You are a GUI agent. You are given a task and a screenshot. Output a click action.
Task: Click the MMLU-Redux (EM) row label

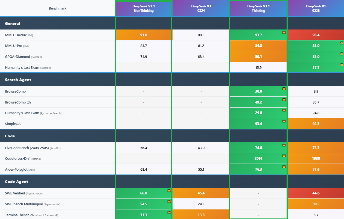(x=19, y=35)
